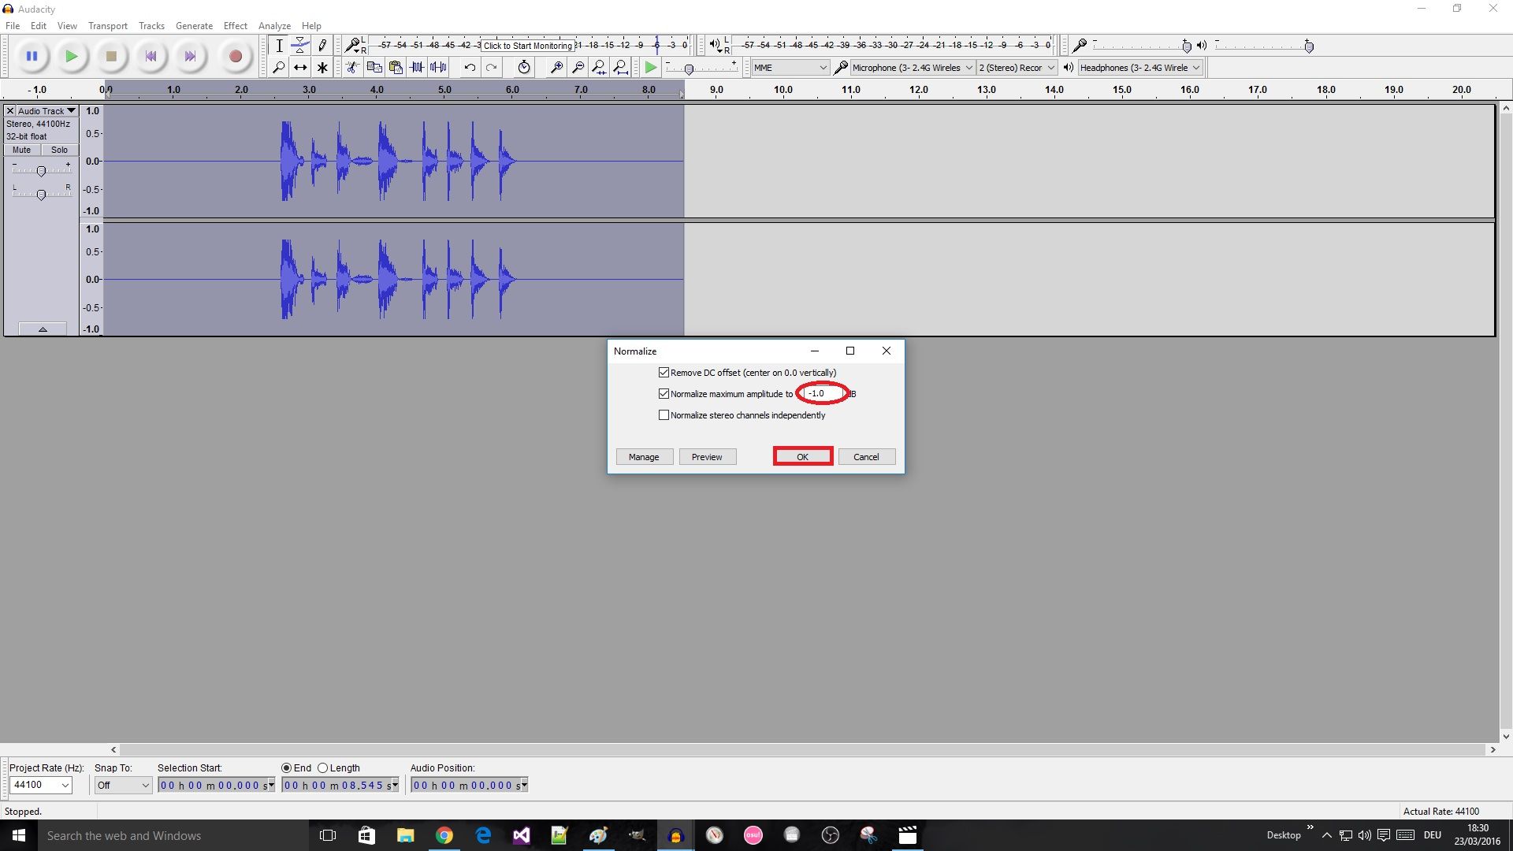
Task: Click the Trim Audio icon
Action: point(417,67)
